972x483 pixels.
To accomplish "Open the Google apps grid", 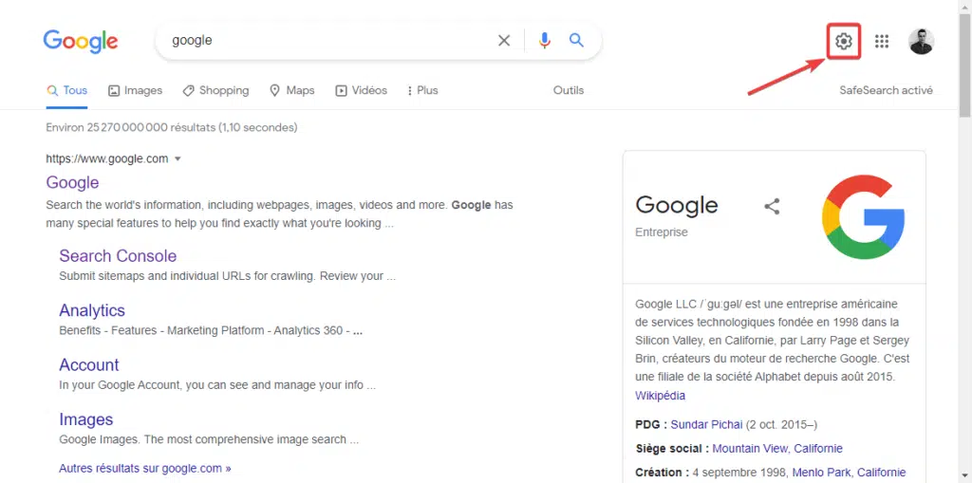I will coord(882,42).
